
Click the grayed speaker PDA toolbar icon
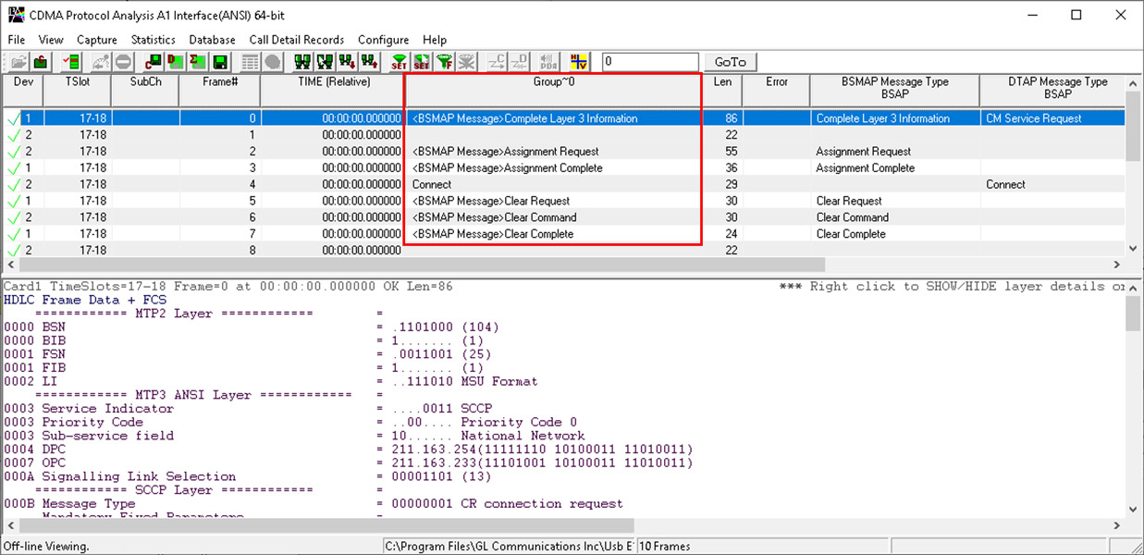[x=548, y=62]
